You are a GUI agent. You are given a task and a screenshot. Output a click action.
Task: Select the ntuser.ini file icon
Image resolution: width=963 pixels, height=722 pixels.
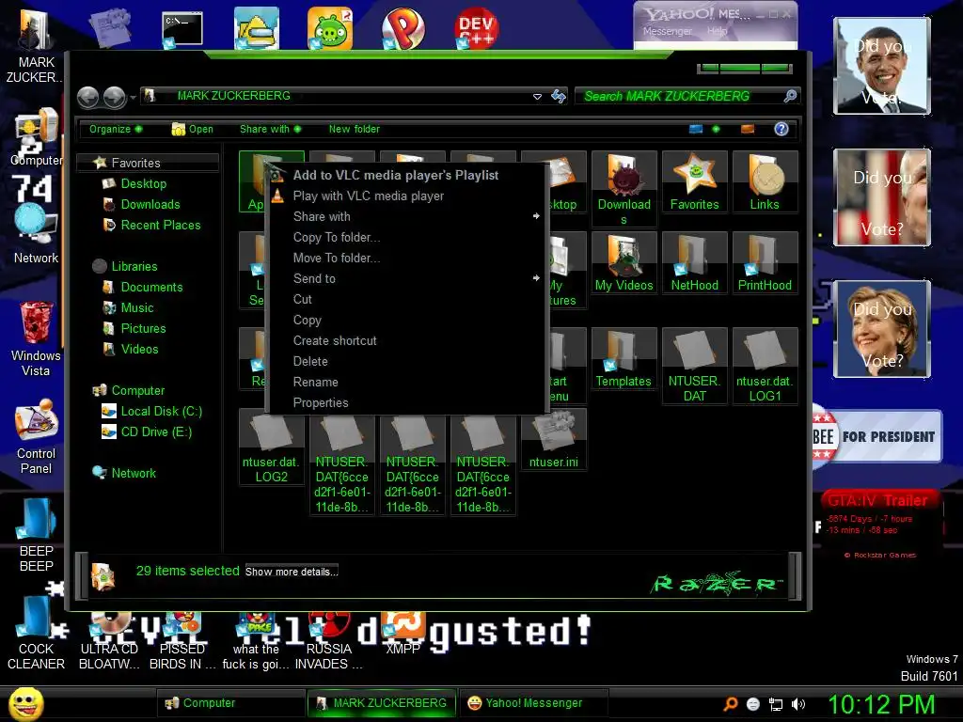pyautogui.click(x=553, y=440)
